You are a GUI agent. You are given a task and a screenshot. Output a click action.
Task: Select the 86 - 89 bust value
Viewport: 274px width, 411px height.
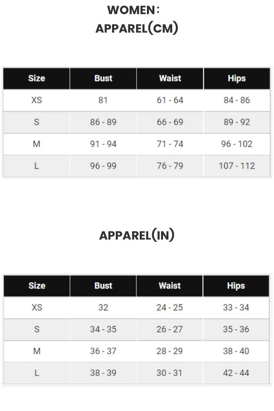[x=103, y=122]
